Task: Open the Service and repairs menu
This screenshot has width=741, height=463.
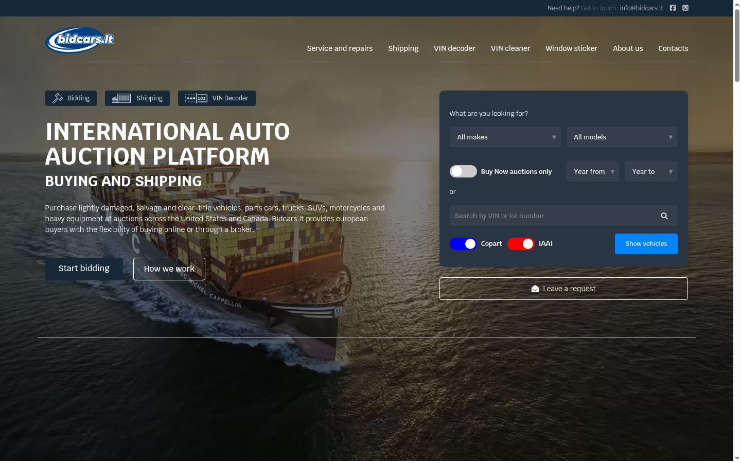Action: (340, 48)
